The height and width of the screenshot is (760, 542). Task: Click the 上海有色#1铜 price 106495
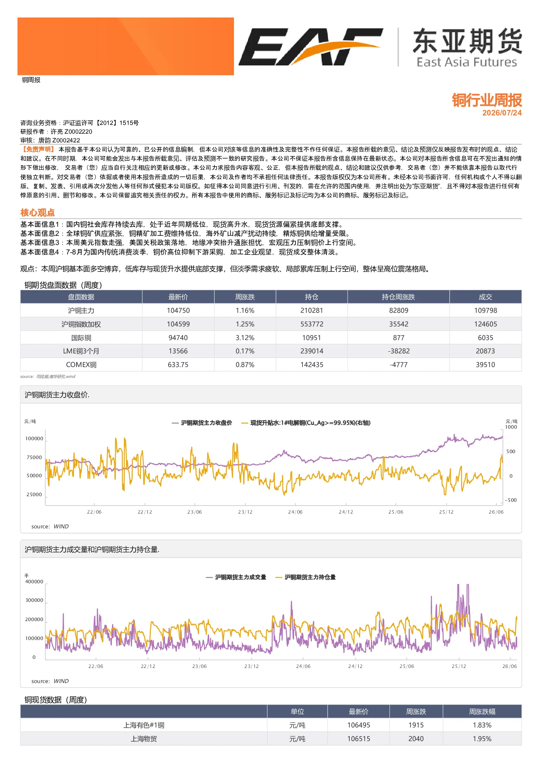pyautogui.click(x=359, y=725)
